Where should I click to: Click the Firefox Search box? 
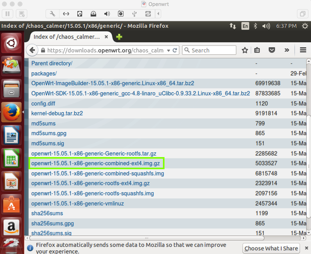209,50
